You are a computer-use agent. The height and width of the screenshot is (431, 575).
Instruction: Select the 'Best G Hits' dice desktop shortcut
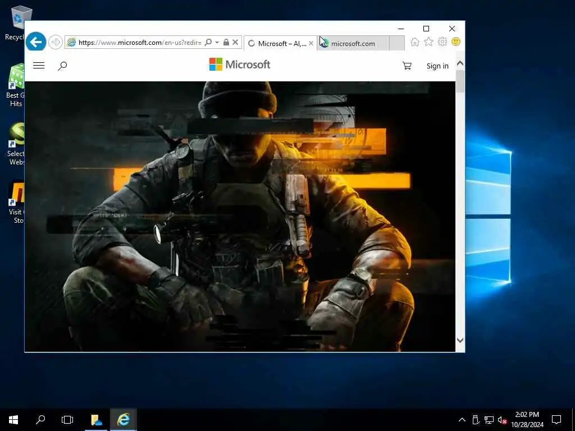click(15, 85)
